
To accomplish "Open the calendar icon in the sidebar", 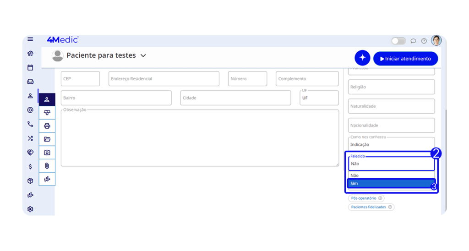I will (x=30, y=67).
